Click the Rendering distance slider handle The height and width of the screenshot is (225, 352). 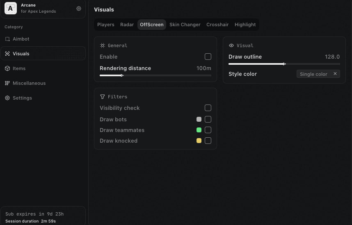(x=122, y=75)
